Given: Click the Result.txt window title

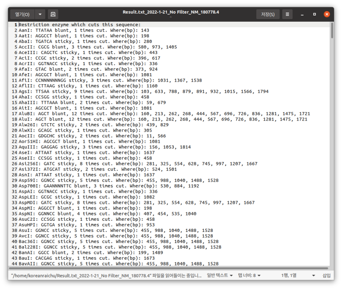Looking at the screenshot, I should click(x=171, y=12).
